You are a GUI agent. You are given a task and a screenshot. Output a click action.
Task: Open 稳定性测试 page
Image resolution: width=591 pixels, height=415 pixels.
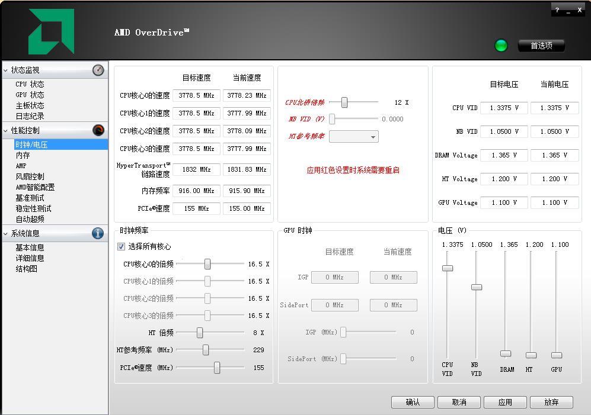click(34, 208)
